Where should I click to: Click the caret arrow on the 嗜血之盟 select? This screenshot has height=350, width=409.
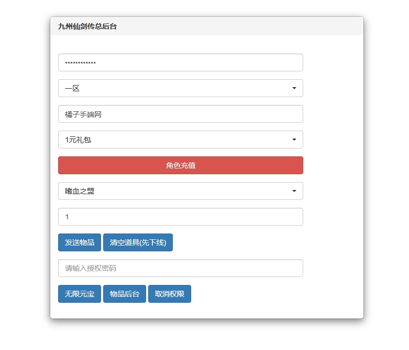click(294, 191)
